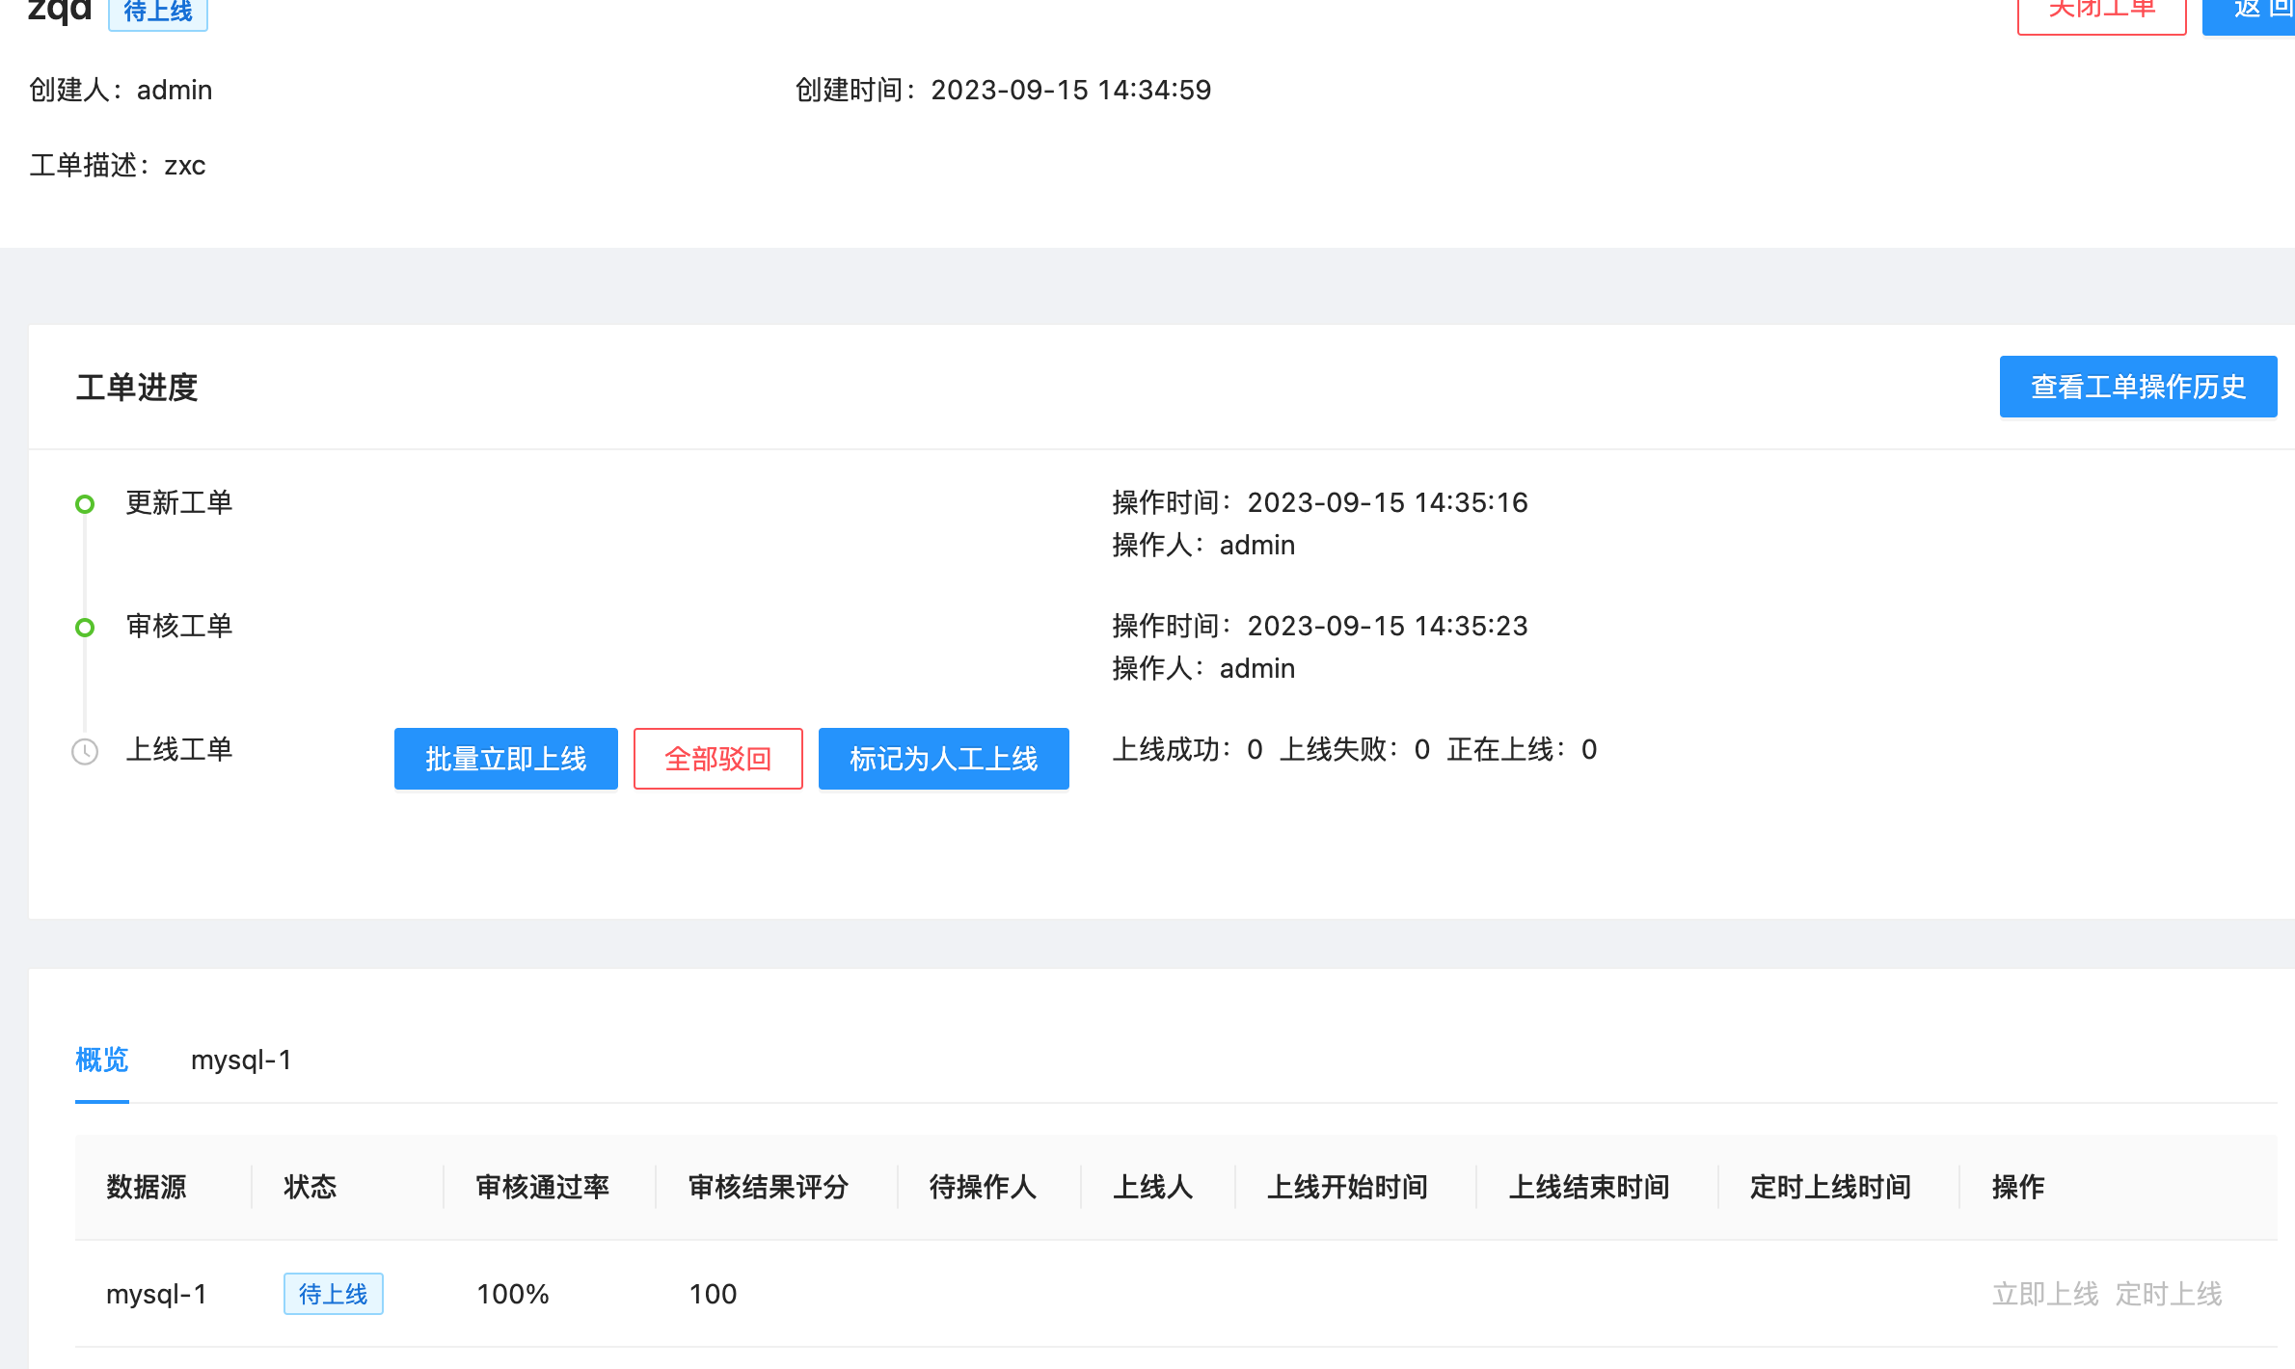This screenshot has width=2295, height=1369.
Task: Open 查看工单操作历史 to view operation history
Action: click(2137, 387)
